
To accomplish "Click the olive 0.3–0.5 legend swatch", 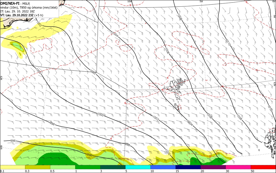I will point(38,167).
